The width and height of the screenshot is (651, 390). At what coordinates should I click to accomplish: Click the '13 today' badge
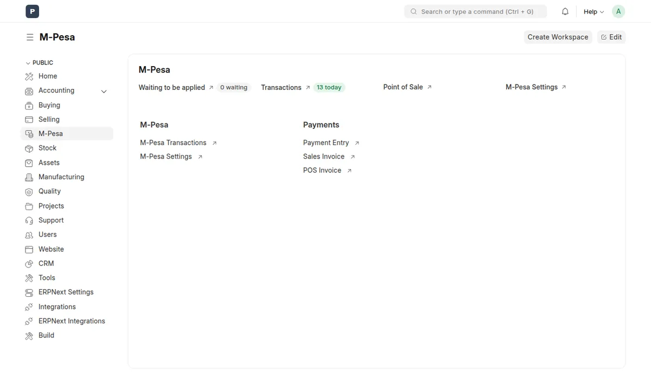pyautogui.click(x=329, y=87)
